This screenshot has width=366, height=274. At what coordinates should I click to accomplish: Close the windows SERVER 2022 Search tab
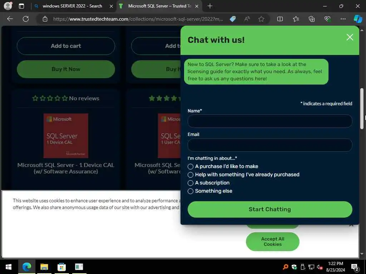[x=112, y=6]
